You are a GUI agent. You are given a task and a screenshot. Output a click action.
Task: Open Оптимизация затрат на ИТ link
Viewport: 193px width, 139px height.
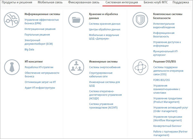coord(40,82)
